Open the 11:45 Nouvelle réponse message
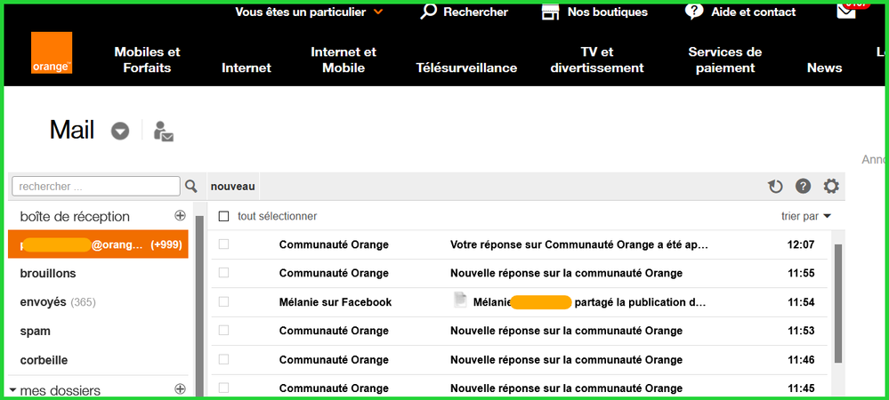This screenshot has width=889, height=400. coord(566,388)
